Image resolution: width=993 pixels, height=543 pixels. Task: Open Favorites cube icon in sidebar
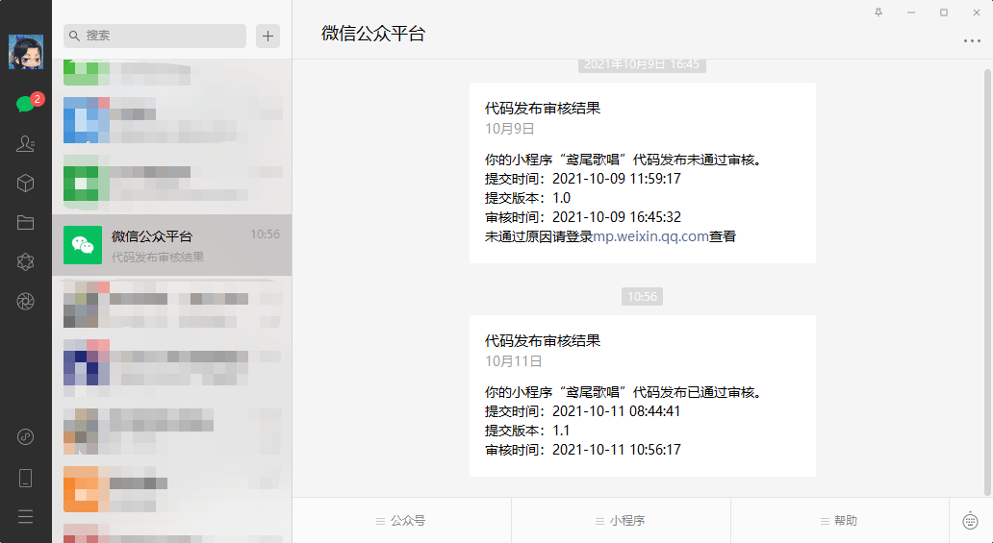point(25,183)
